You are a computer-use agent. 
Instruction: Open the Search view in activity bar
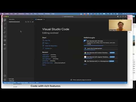(x=5, y=24)
